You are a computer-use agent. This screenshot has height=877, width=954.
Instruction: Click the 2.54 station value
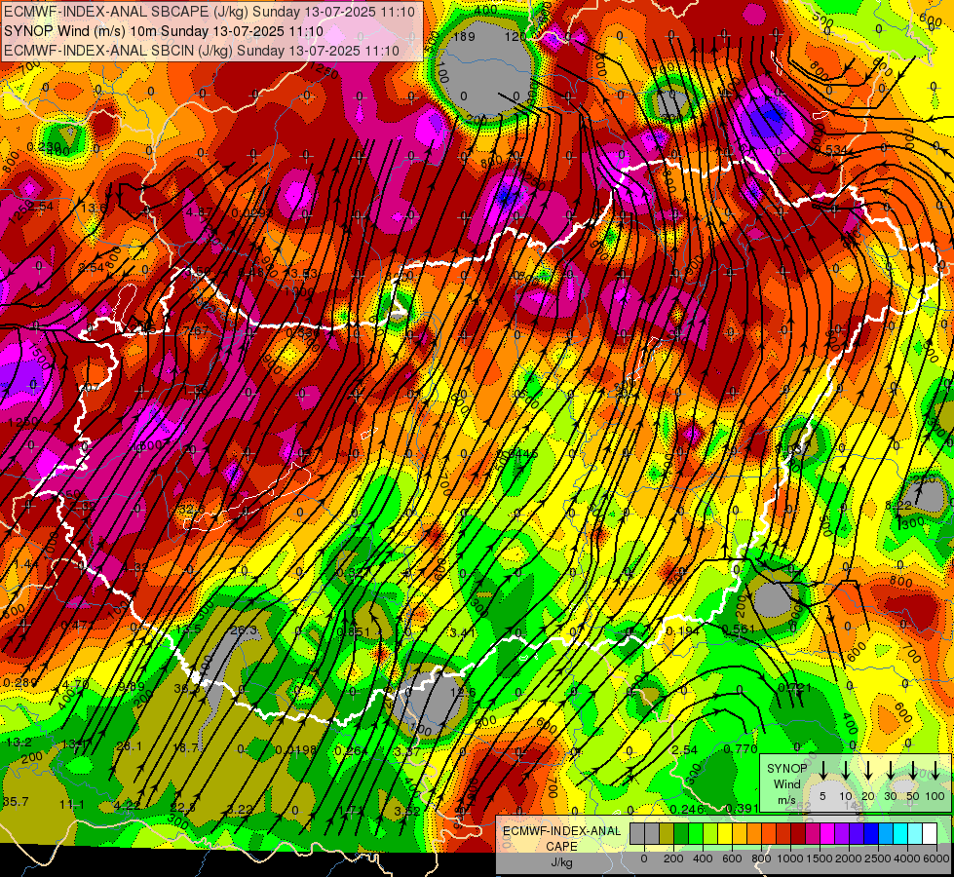point(684,749)
